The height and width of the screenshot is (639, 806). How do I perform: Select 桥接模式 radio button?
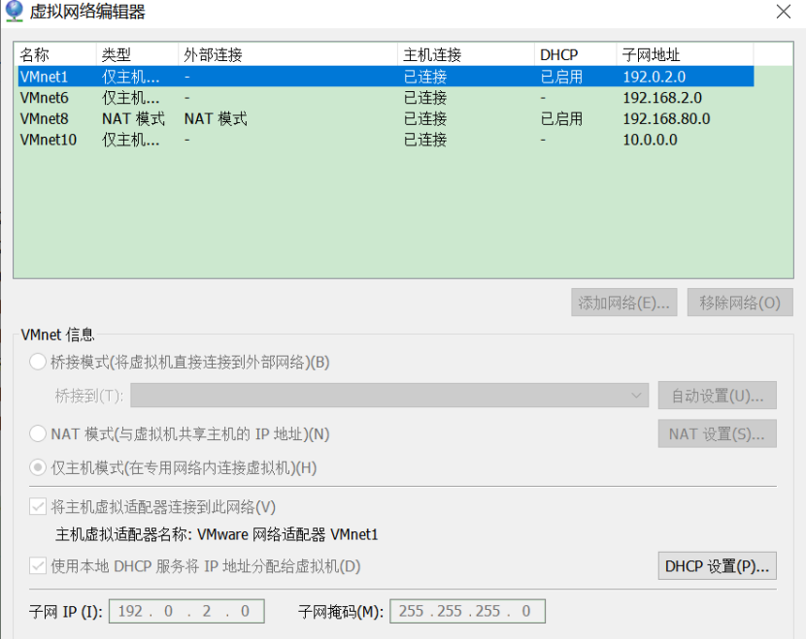[x=38, y=362]
